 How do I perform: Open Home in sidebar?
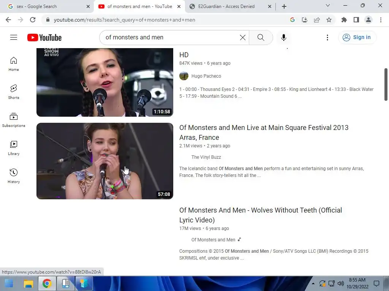pos(14,64)
